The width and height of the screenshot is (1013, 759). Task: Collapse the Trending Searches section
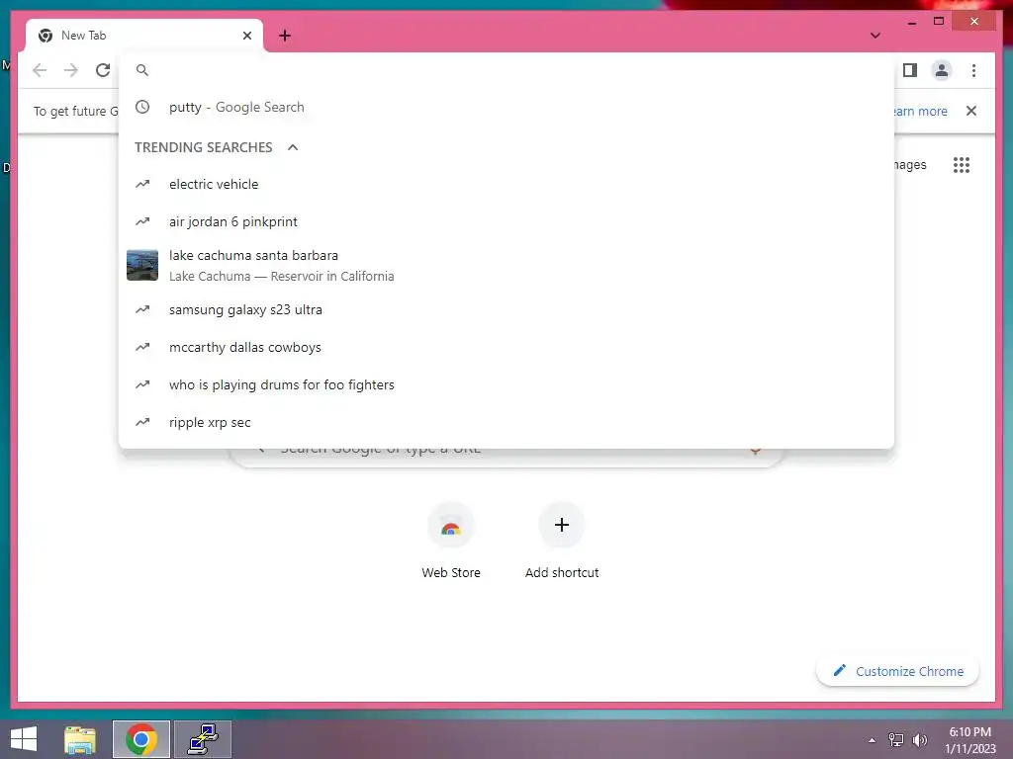coord(293,147)
